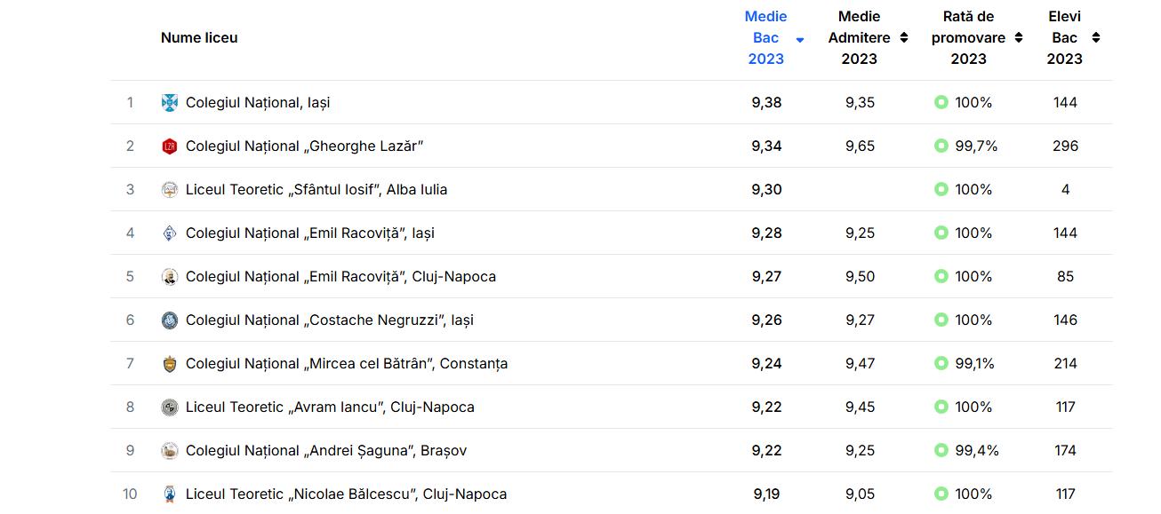
Task: Click the Emil Racoviță Iași school logo
Action: [x=170, y=233]
